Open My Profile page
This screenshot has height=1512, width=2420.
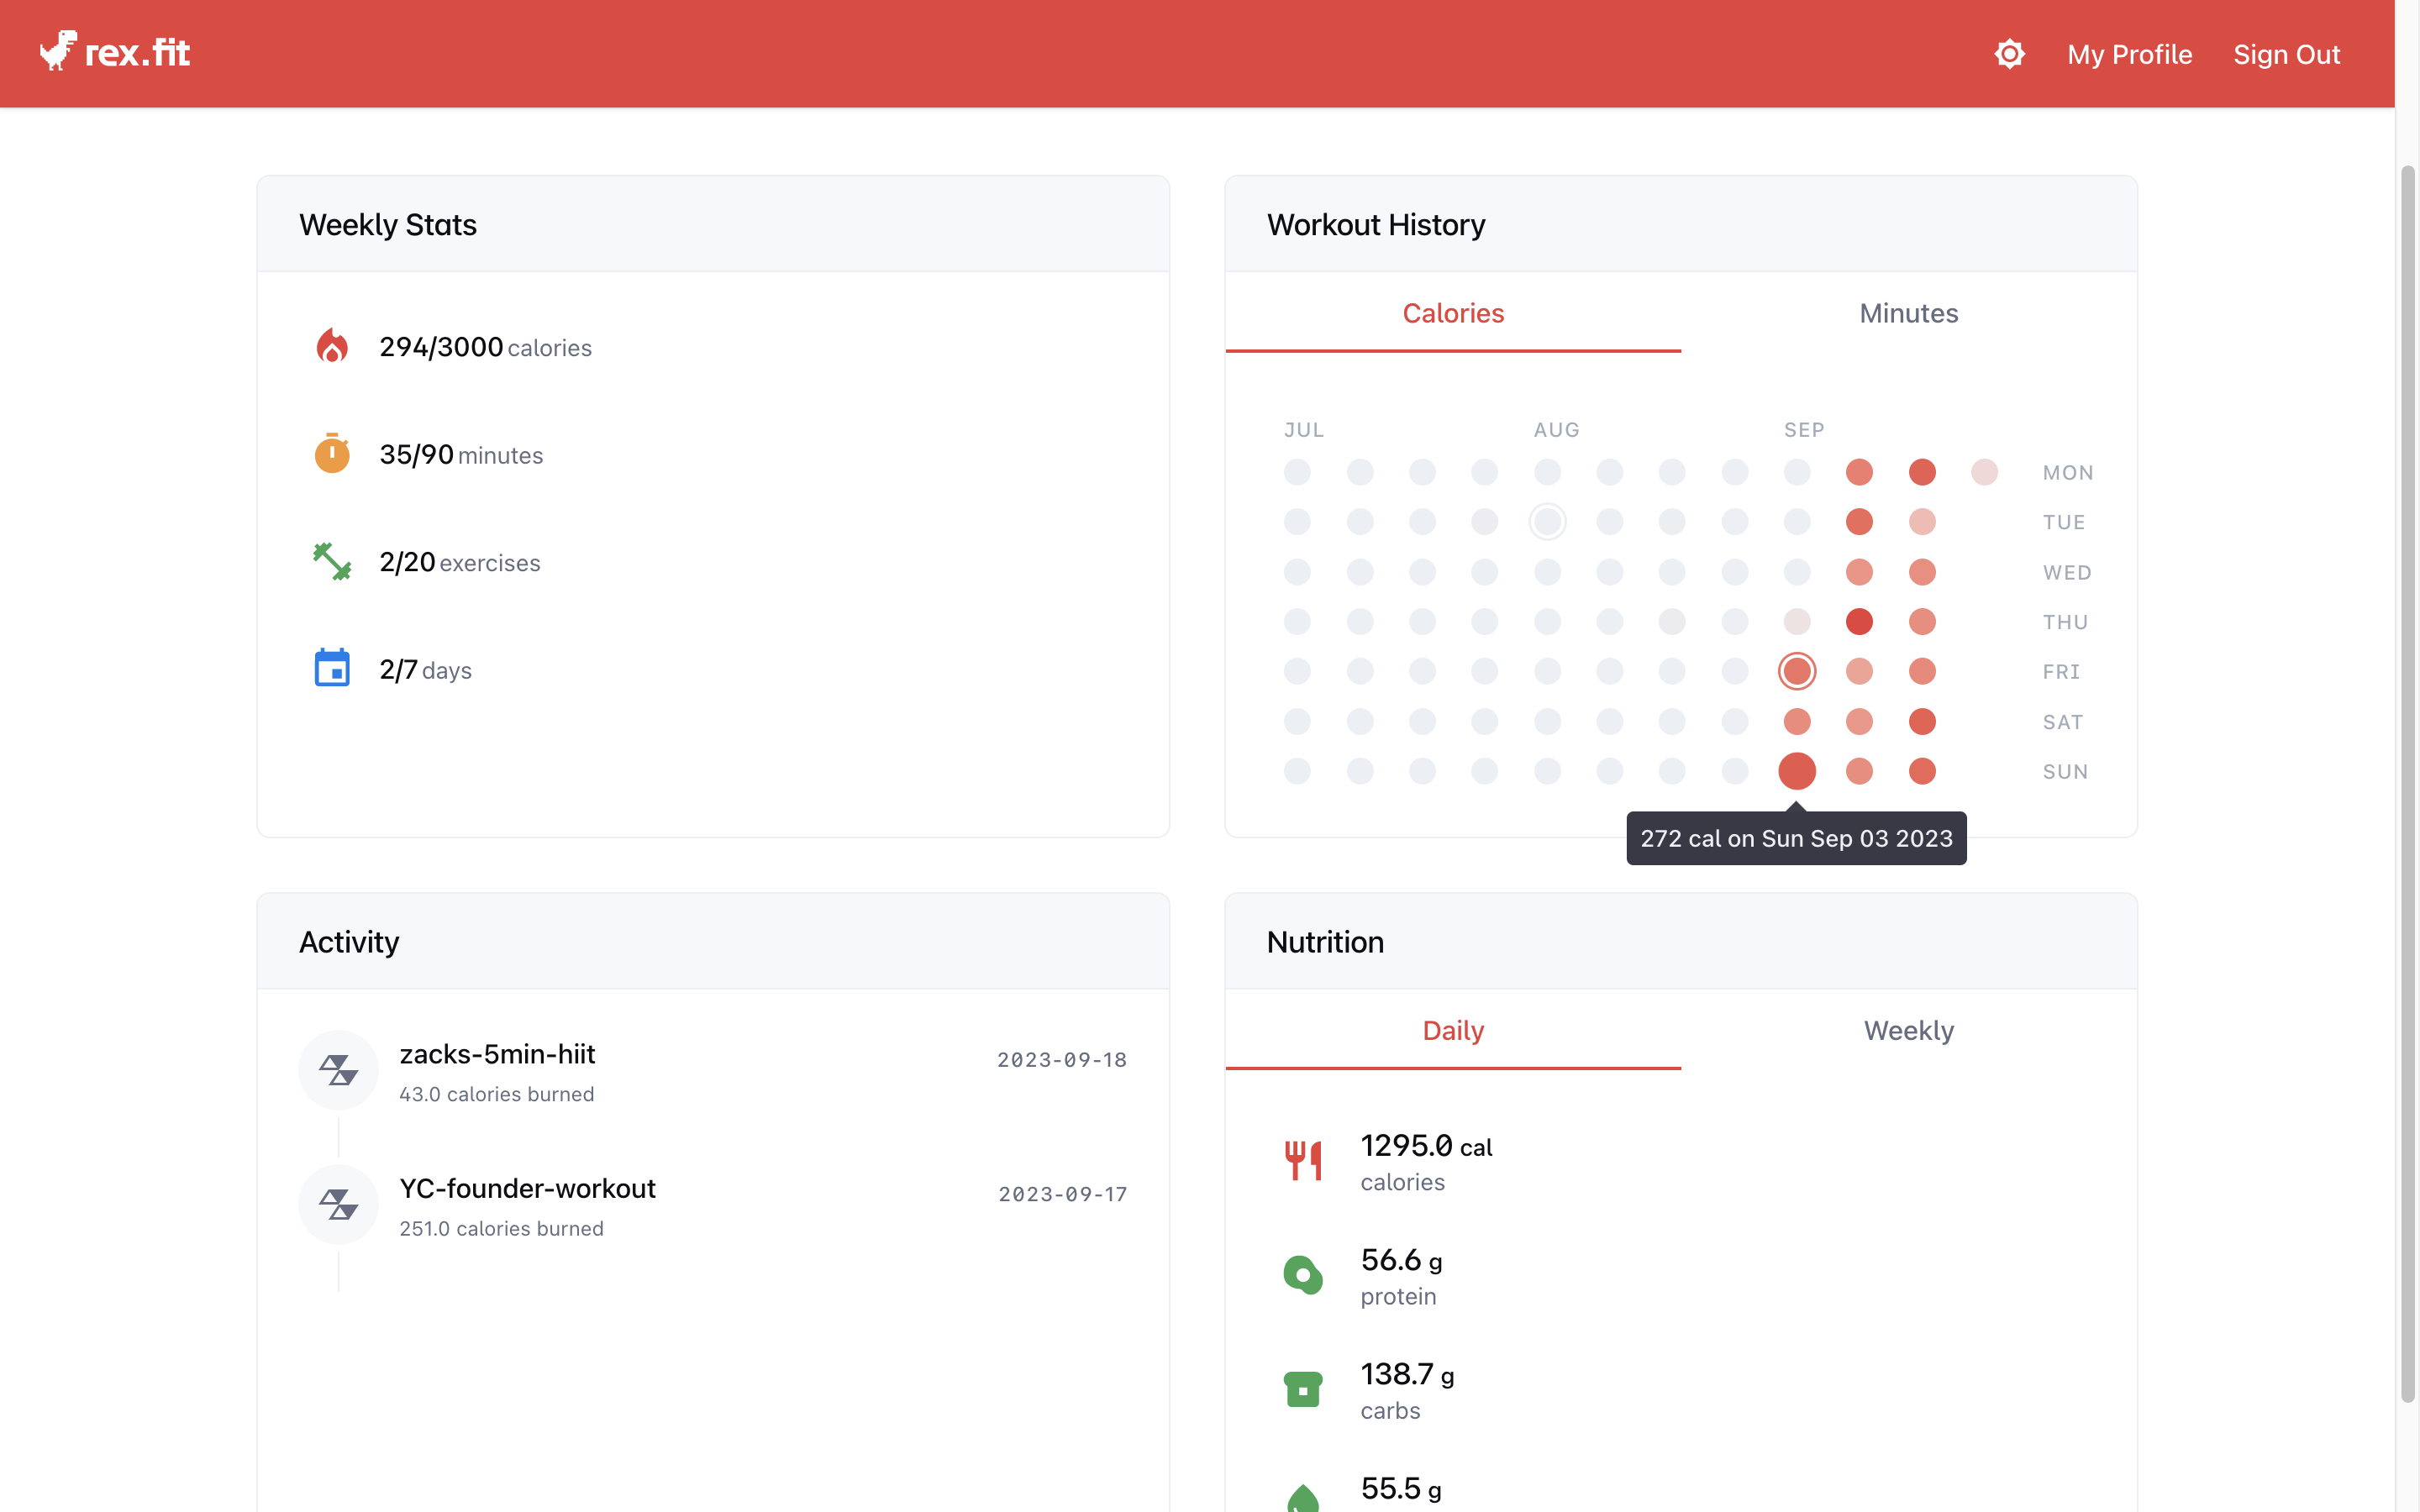pyautogui.click(x=2129, y=54)
